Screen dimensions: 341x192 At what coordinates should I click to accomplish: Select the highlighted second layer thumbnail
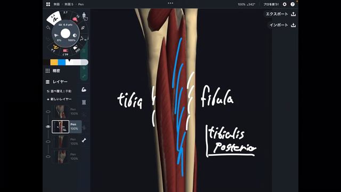(x=60, y=127)
